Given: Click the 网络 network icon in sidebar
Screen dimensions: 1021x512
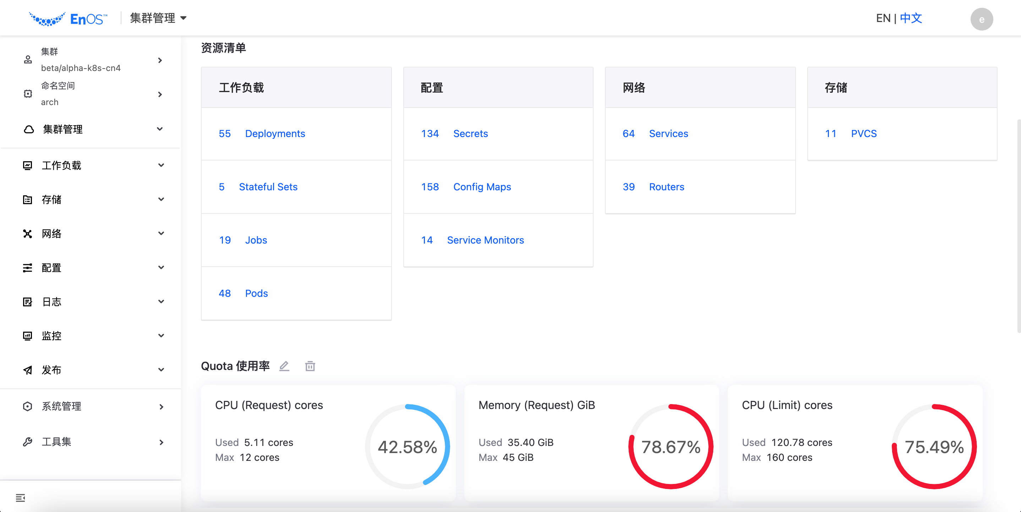Looking at the screenshot, I should [x=27, y=234].
